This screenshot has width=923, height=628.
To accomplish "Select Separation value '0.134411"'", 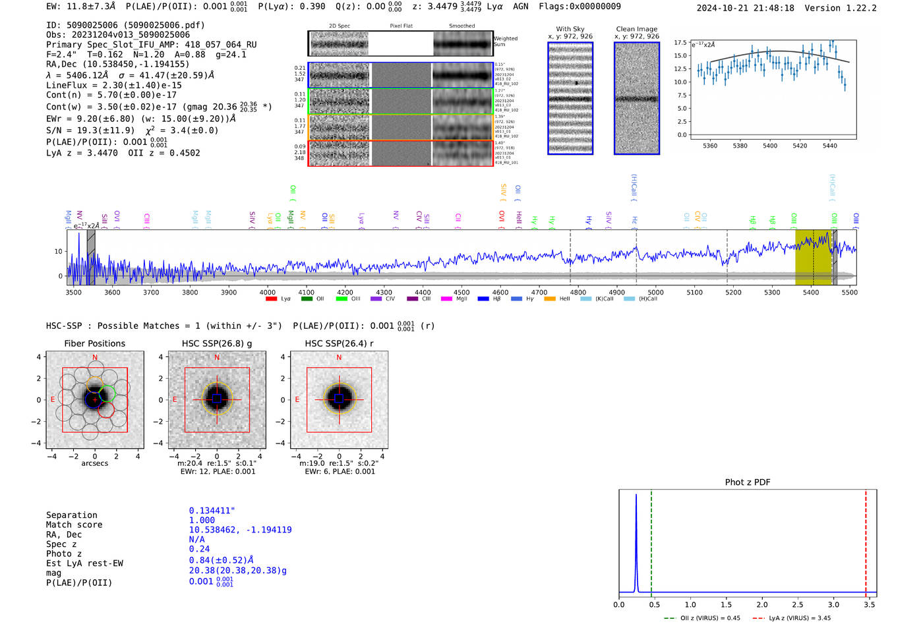I will 212,511.
